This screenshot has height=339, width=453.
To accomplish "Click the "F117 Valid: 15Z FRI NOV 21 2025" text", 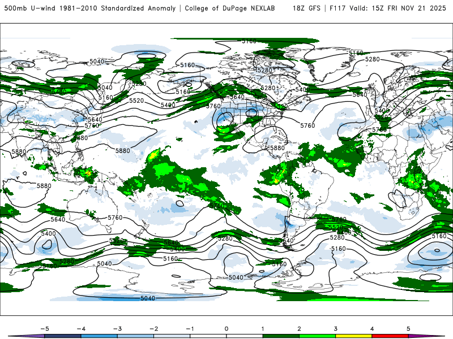I will coord(388,8).
